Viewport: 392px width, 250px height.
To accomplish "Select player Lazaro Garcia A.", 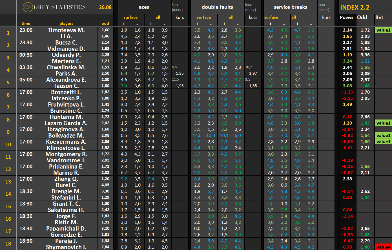I will click(66, 123).
